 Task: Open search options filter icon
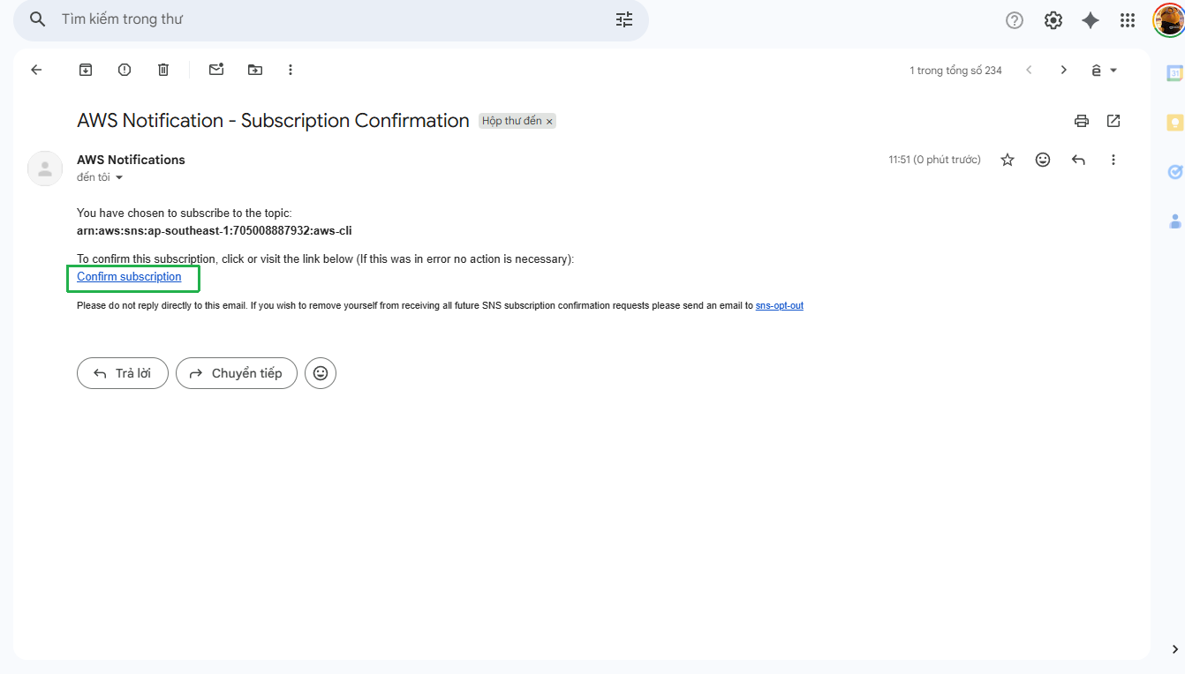point(624,19)
